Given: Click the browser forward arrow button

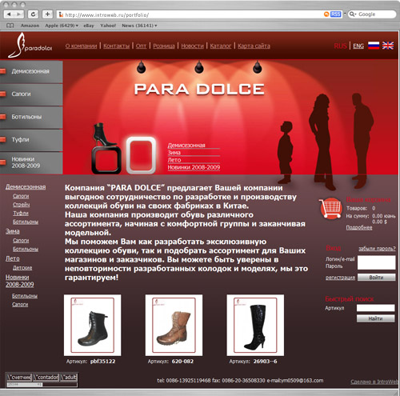Looking at the screenshot, I should [x=19, y=14].
